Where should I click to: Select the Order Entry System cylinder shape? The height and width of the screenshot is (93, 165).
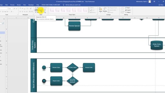(157, 45)
